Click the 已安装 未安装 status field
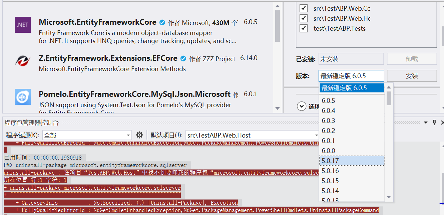Viewport: 444px width, 215px height. tap(351, 59)
